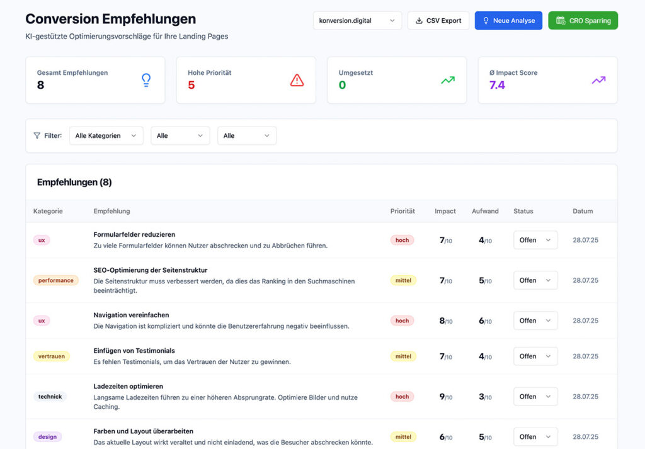Click the pin icon in Neue Analyse button

pos(485,20)
